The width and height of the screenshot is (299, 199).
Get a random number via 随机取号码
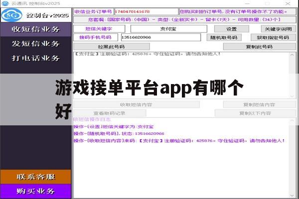[224, 37]
